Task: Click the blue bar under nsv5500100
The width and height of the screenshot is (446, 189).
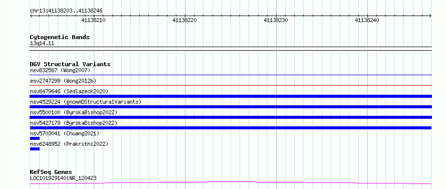Action: tap(231, 117)
